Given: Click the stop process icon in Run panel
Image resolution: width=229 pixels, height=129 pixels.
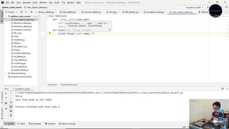Looking at the screenshot, I should tap(6, 98).
